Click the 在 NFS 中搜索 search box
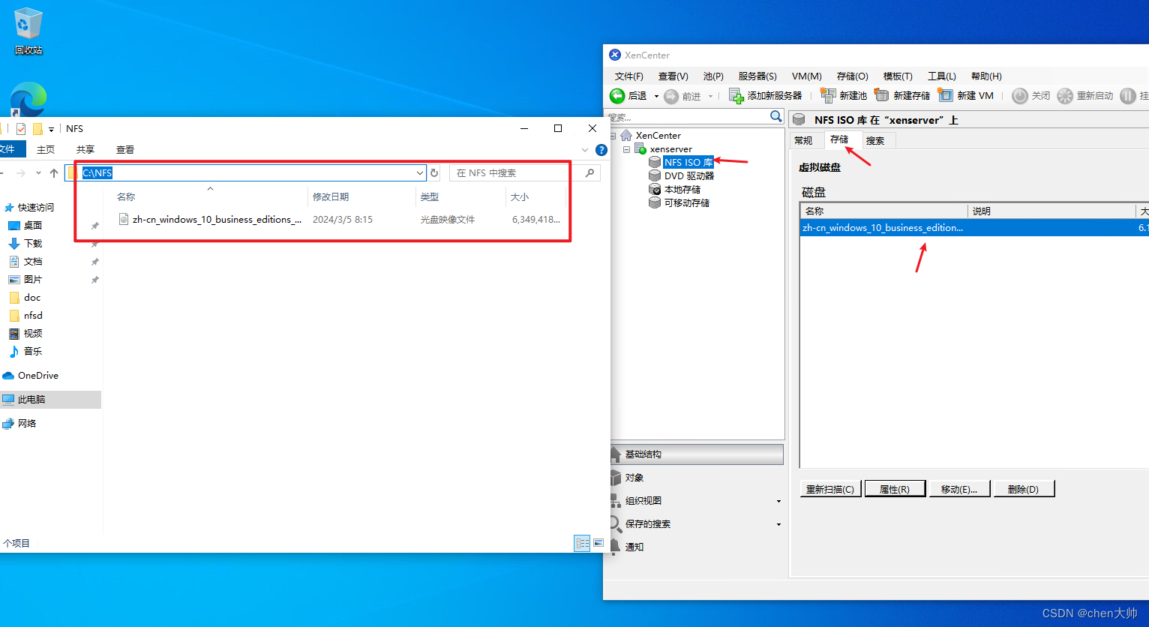This screenshot has width=1149, height=627. point(516,173)
